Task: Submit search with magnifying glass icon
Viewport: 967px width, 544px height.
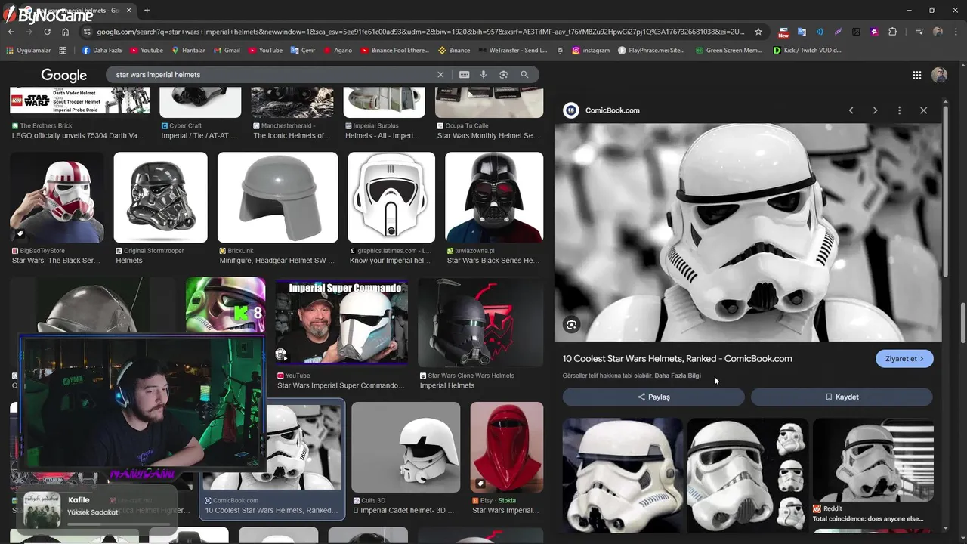Action: (x=524, y=75)
